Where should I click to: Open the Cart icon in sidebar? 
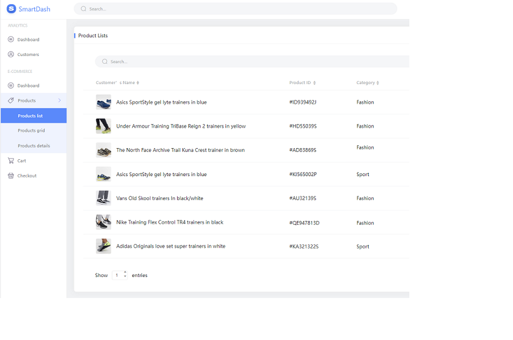coord(10,160)
